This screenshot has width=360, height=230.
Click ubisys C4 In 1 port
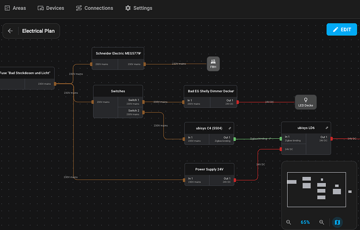[x=184, y=139]
